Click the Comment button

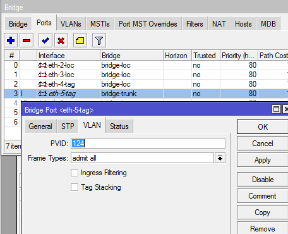pyautogui.click(x=263, y=196)
